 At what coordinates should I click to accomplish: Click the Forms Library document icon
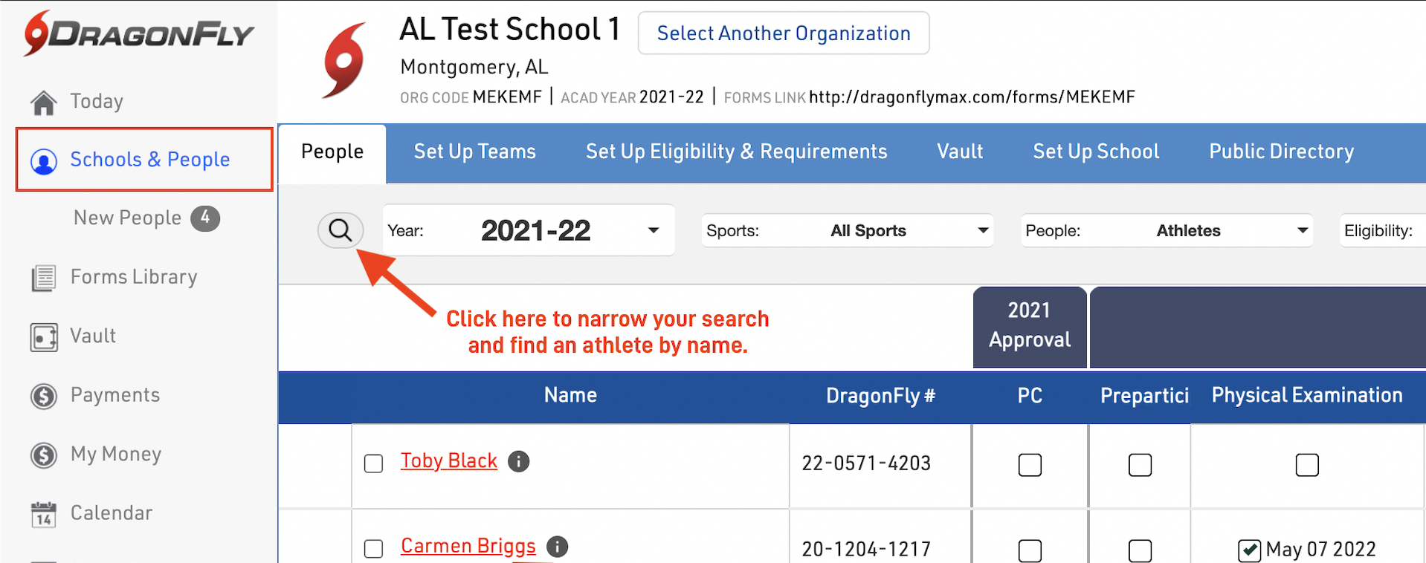coord(44,278)
